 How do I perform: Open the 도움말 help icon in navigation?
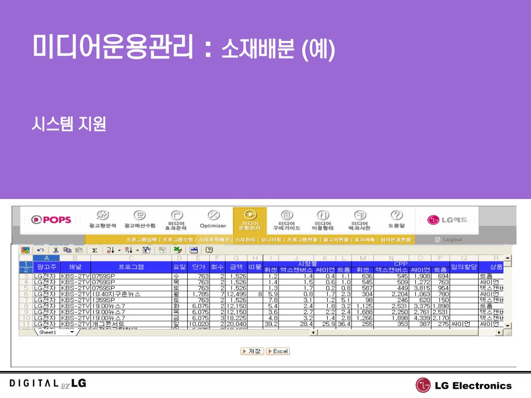pos(397,219)
